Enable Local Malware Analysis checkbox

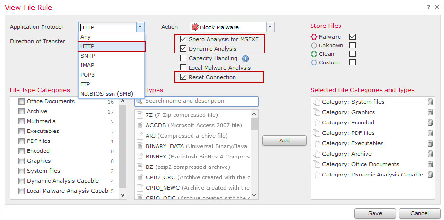tap(183, 68)
